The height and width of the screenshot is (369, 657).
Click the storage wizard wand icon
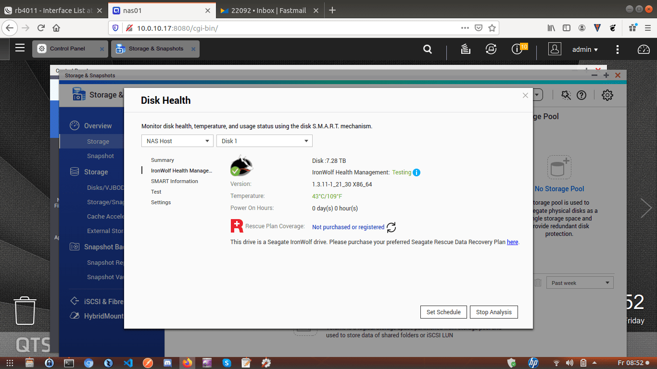(x=566, y=95)
